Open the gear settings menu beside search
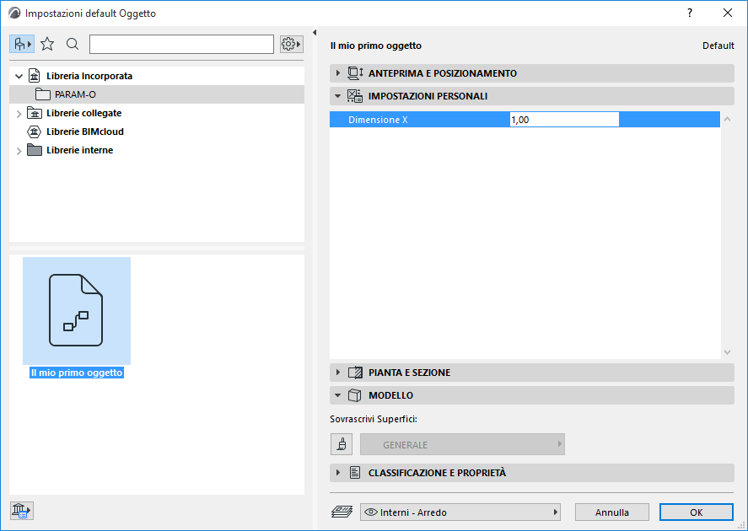This screenshot has width=748, height=531. (x=290, y=43)
